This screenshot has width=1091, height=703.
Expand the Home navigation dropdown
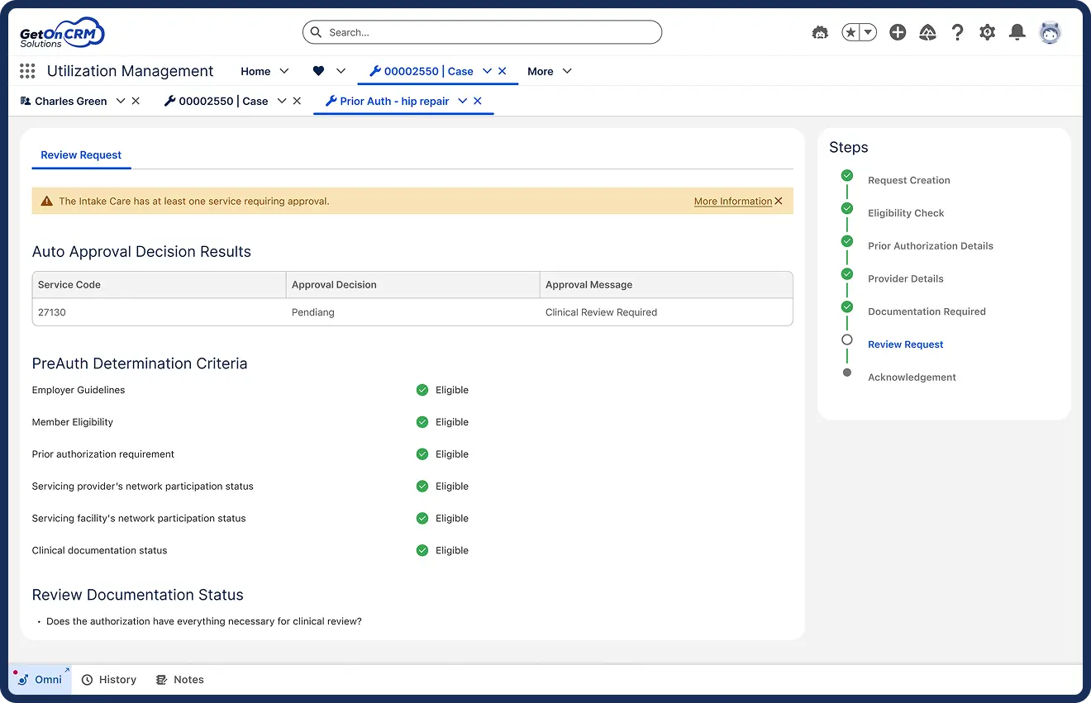(284, 71)
